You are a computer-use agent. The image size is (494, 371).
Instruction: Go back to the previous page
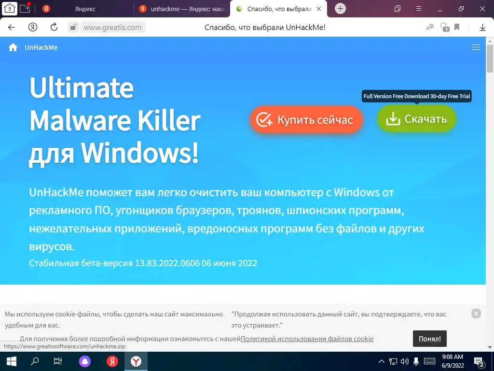coord(12,27)
